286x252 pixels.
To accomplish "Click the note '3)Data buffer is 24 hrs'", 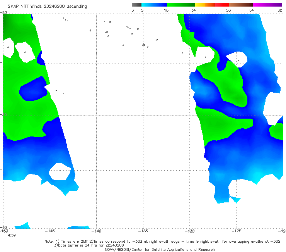I will click(89, 245).
